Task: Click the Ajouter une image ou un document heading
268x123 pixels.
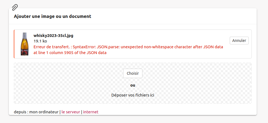Action: click(53, 17)
